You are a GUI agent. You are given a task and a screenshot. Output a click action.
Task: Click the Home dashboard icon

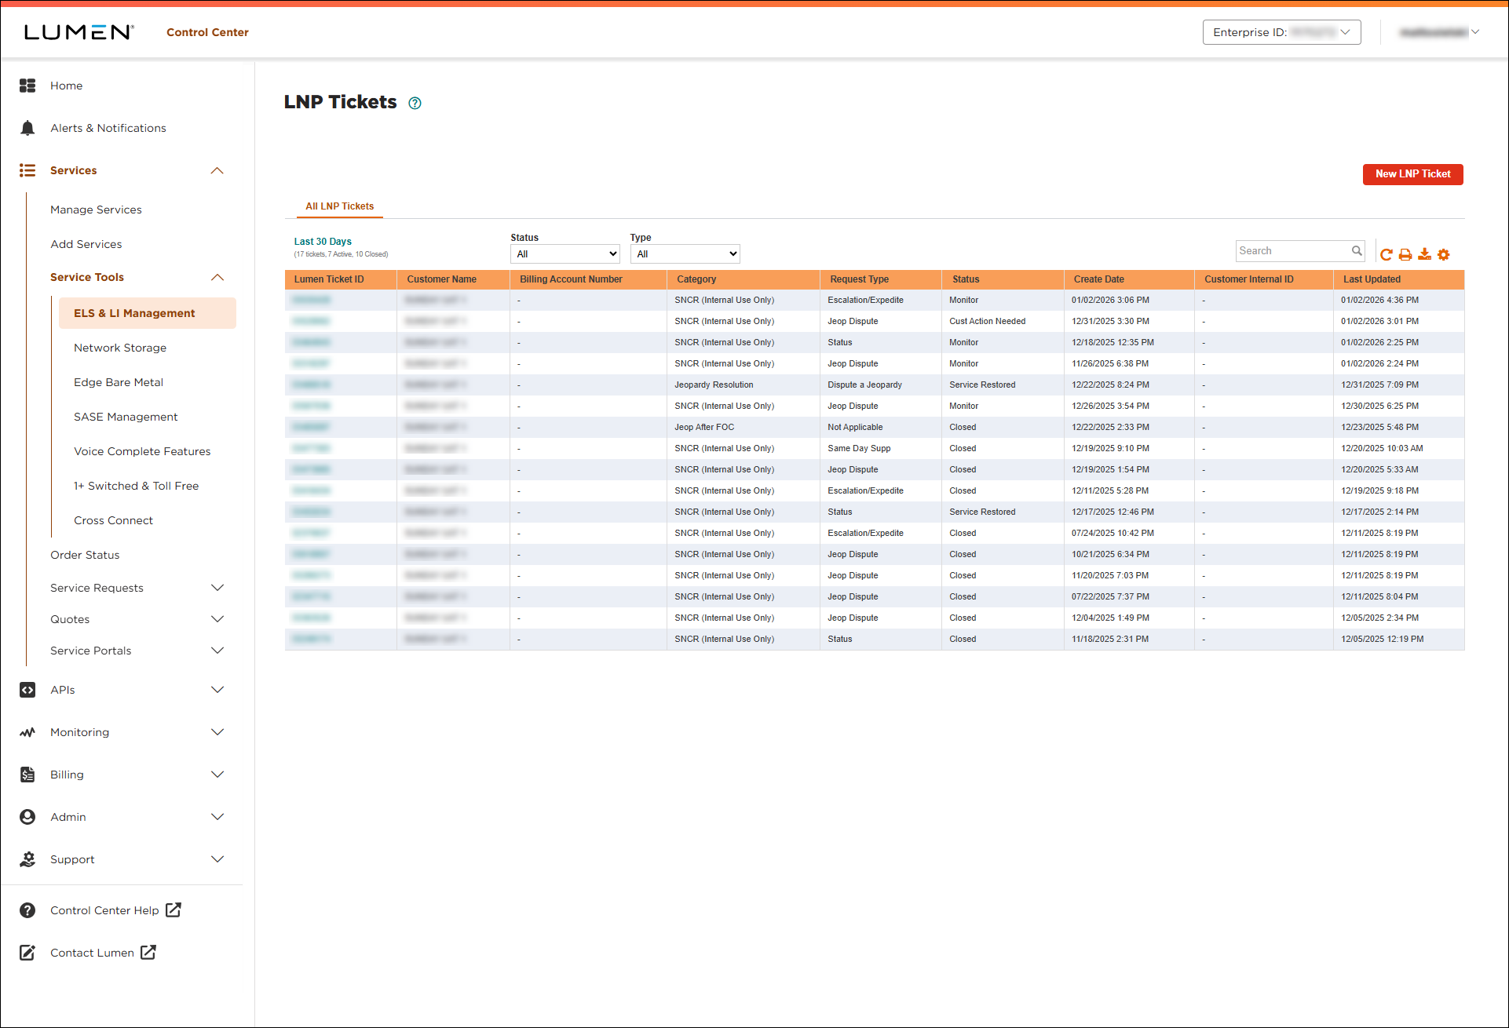point(27,86)
